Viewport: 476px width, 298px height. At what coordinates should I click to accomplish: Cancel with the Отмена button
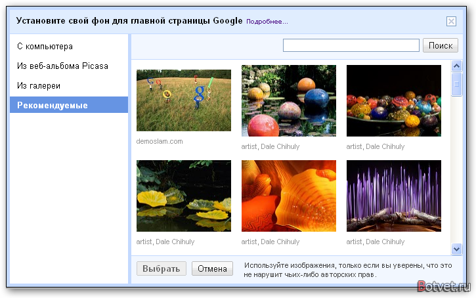[212, 268]
